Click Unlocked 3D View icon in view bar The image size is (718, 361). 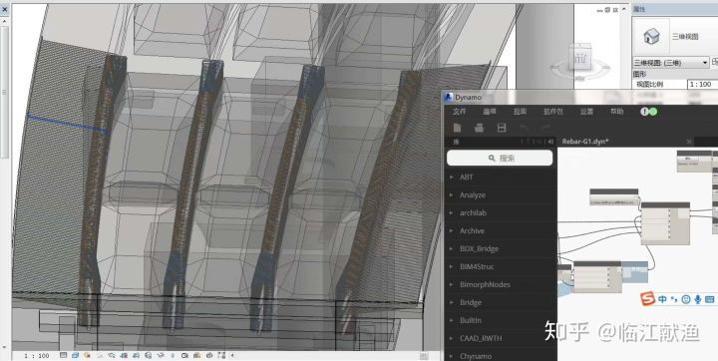pos(148,355)
